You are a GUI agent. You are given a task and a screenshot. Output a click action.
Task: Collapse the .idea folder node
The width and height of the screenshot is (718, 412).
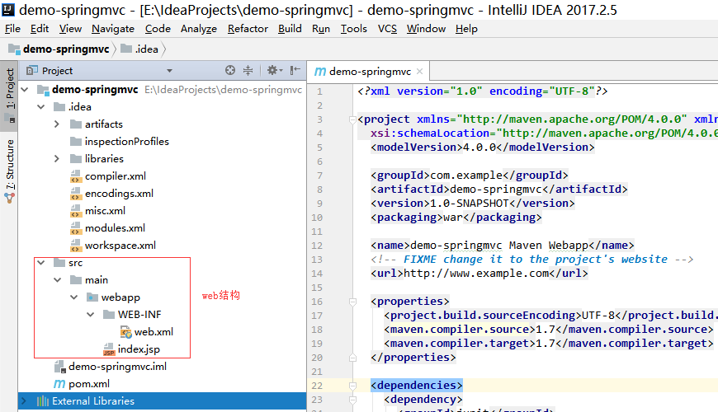tap(41, 107)
